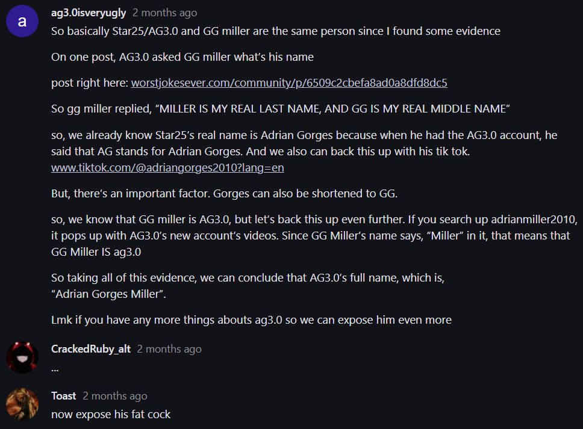Click the 'Gorges can also be shortened' line

(224, 194)
